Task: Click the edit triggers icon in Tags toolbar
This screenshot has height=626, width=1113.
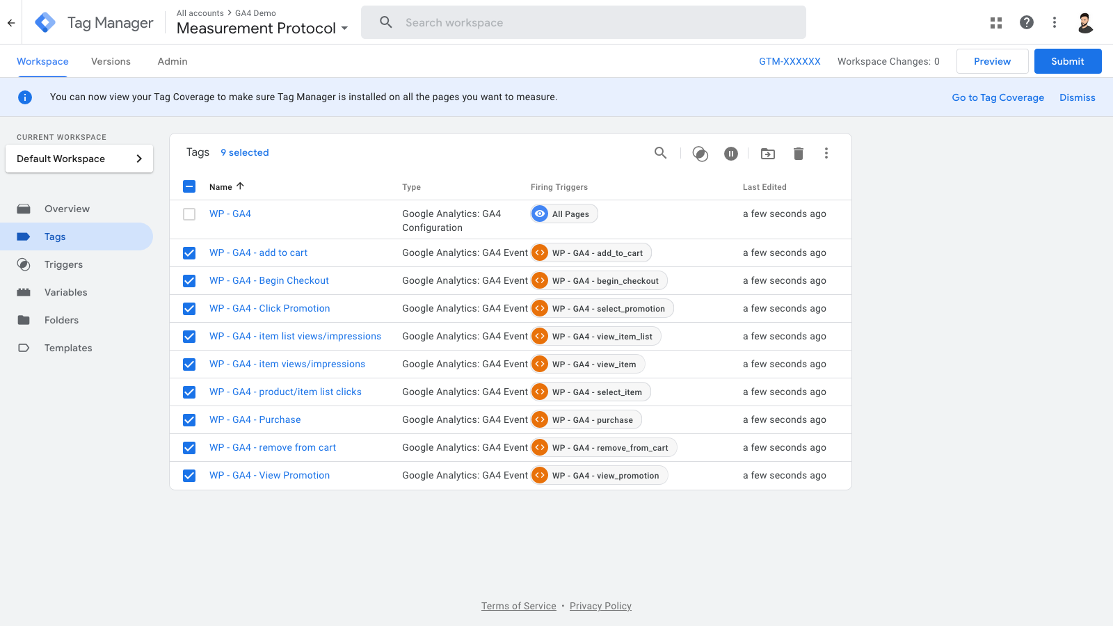Action: [x=700, y=154]
